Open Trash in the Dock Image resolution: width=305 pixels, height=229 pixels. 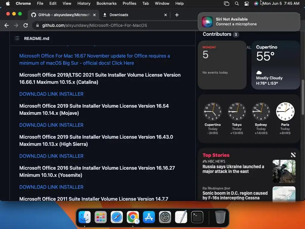pyautogui.click(x=220, y=217)
